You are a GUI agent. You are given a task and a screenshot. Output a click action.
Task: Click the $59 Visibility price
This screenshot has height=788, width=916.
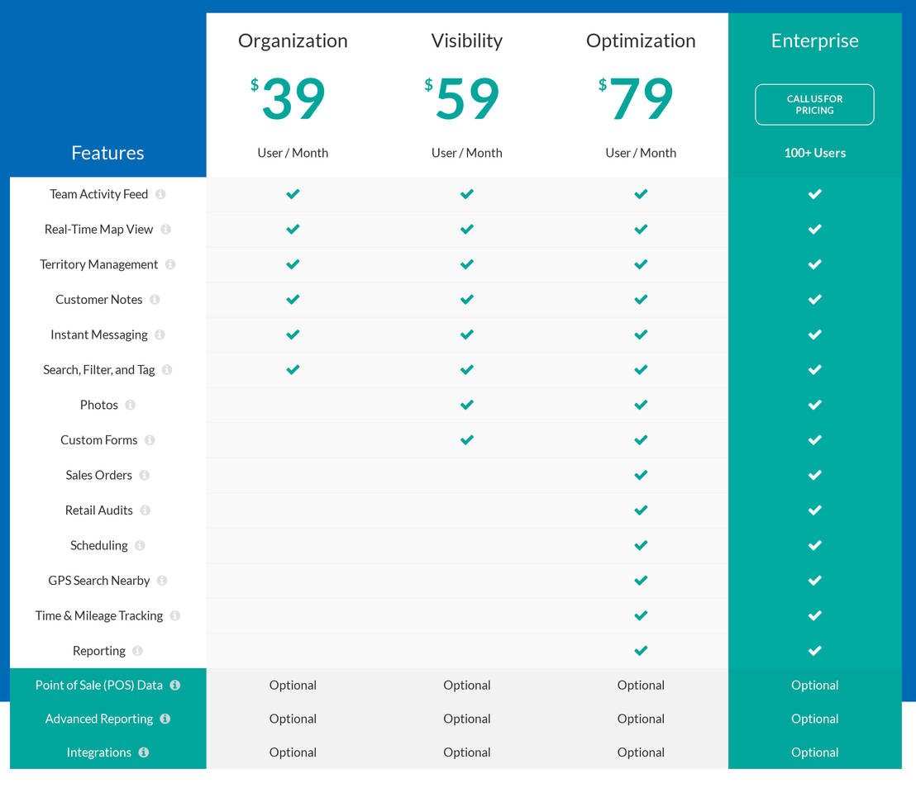[x=462, y=98]
